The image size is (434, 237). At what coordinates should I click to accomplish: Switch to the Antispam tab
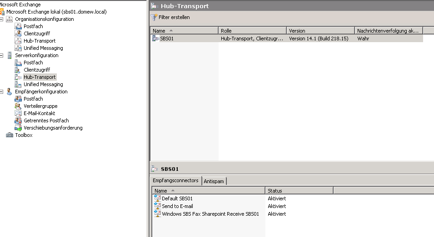click(214, 181)
